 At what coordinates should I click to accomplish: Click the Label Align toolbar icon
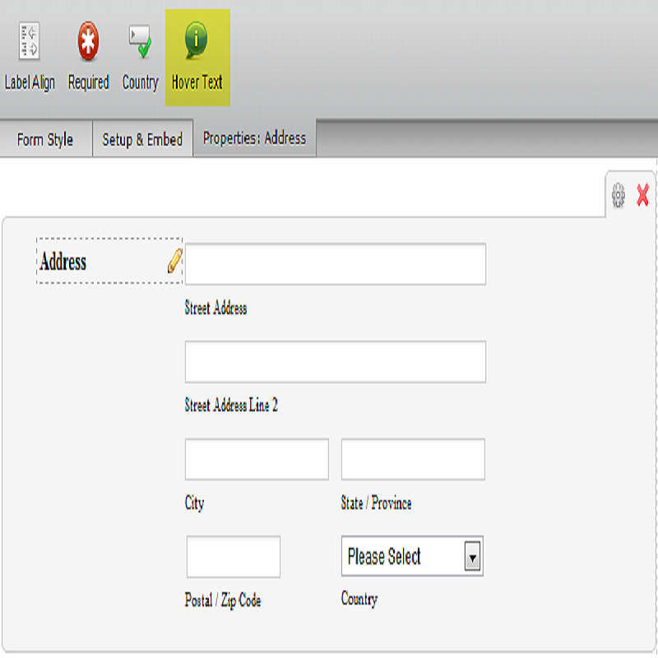tap(30, 43)
